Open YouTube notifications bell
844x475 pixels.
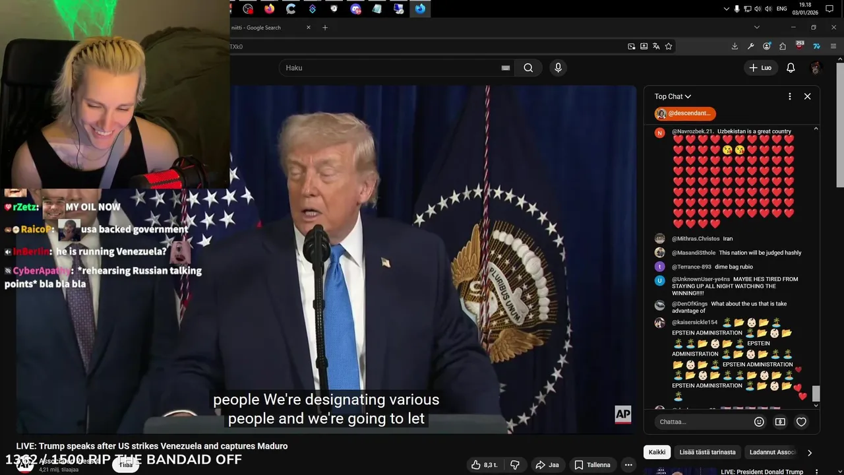pos(791,68)
